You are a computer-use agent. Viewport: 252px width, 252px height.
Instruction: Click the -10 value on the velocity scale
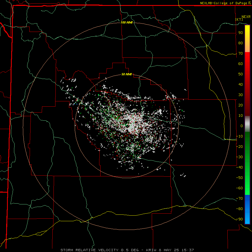point(239,136)
